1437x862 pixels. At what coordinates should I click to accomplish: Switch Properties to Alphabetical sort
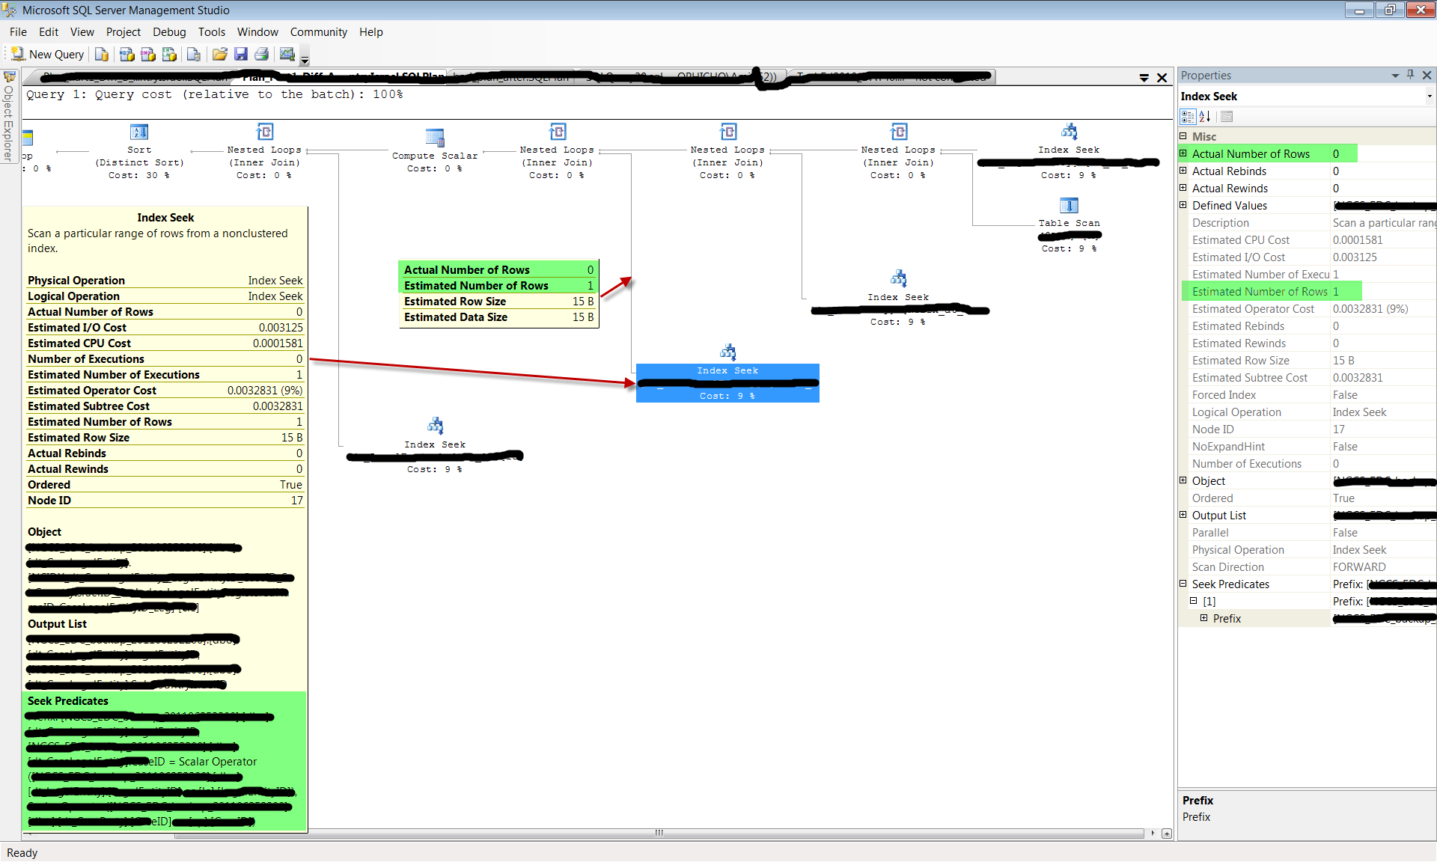tap(1205, 117)
